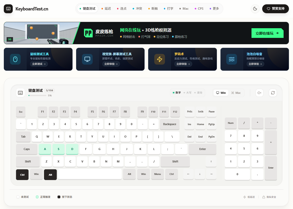Click 立即体验 in the 罗码术 card

tap(183, 64)
